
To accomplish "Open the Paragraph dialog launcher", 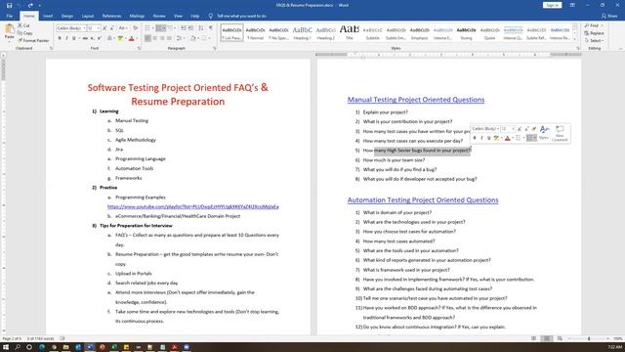I will pyautogui.click(x=215, y=48).
